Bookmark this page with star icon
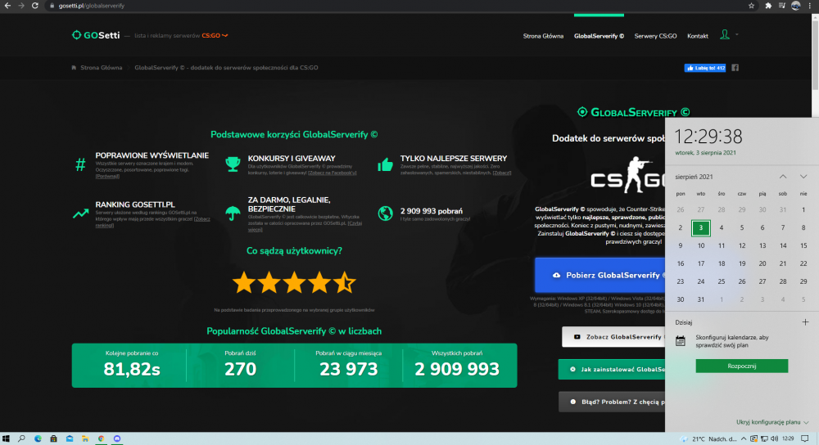 pos(751,6)
